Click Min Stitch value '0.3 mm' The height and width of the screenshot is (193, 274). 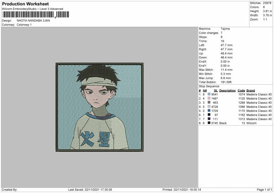pyautogui.click(x=226, y=74)
